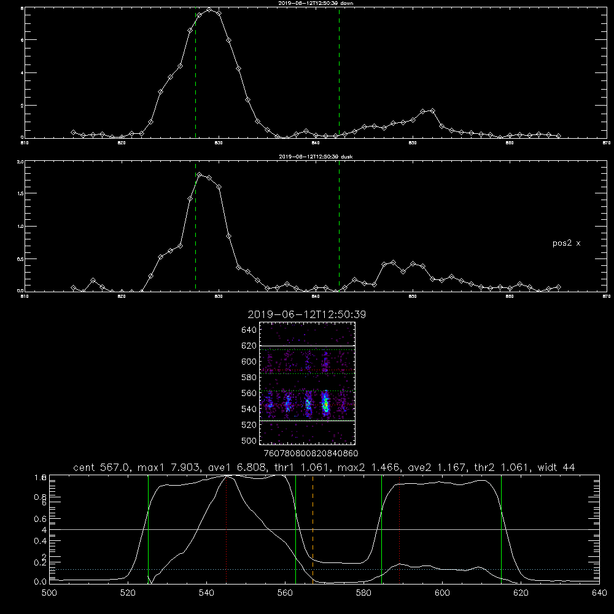Viewport: 614px width, 614px height.
Task: Click the '640' y-axis label of spectral image
Action: [249, 330]
